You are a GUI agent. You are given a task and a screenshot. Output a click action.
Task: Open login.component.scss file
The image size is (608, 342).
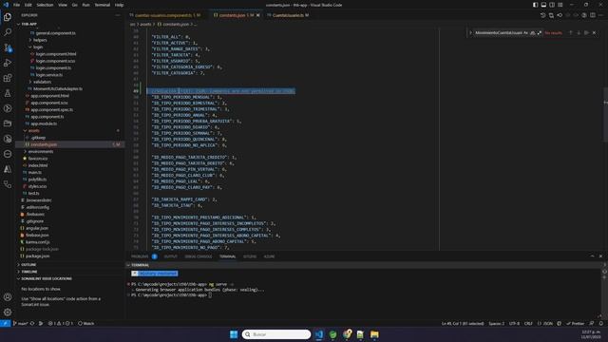(55, 61)
